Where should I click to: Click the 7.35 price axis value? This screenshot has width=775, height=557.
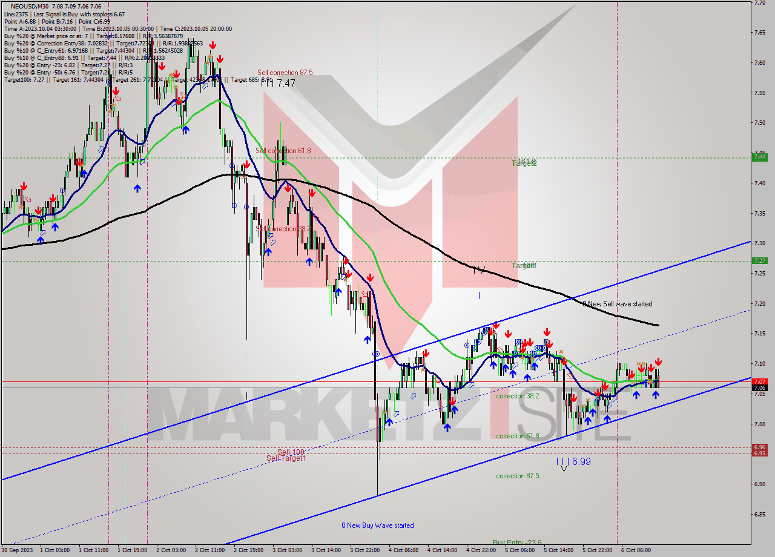(759, 213)
